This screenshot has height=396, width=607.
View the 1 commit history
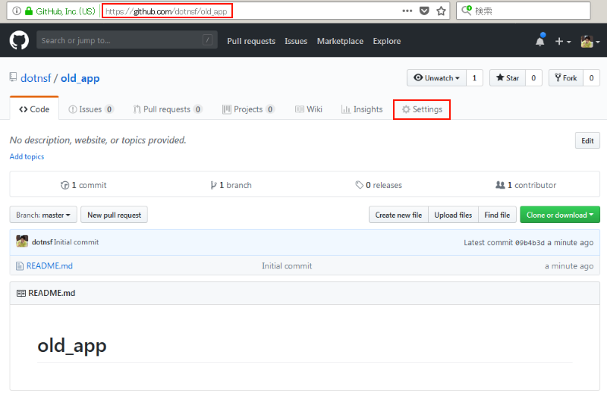pos(83,185)
